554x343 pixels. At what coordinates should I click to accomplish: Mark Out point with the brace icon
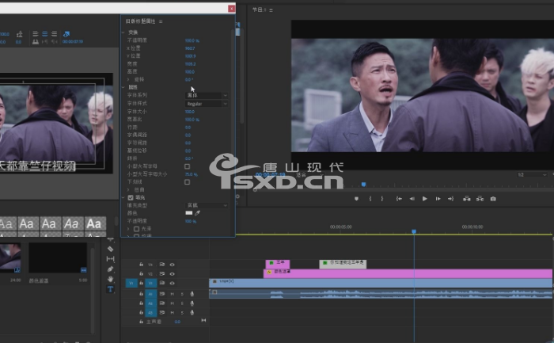382,199
